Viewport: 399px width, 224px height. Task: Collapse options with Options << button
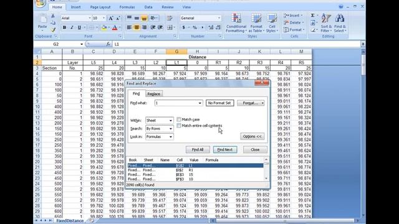252,136
